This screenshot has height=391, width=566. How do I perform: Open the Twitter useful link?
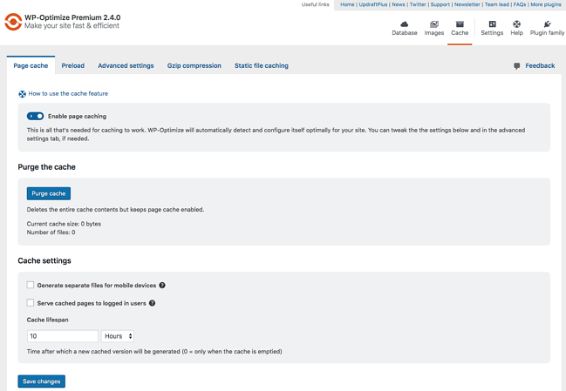[418, 4]
